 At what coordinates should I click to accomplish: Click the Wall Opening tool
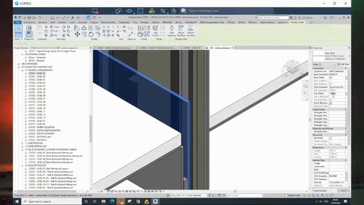[x=172, y=31]
